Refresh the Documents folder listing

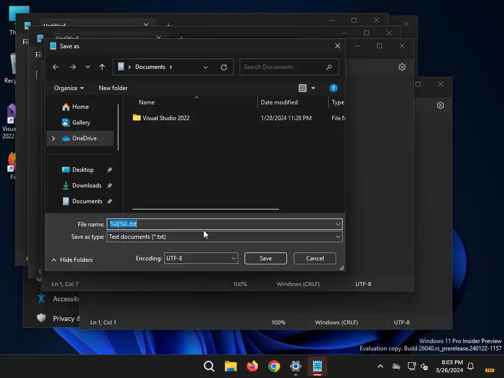point(224,67)
